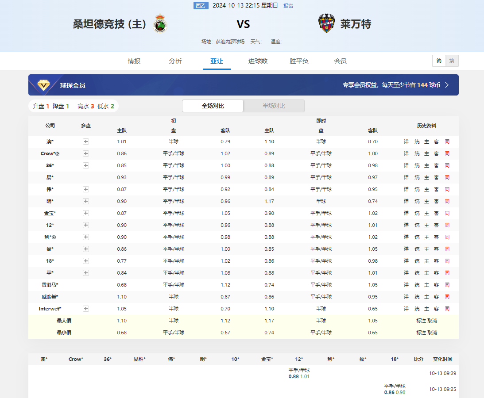Click the 18* odds entry 0.86 0.98
Image resolution: width=484 pixels, height=398 pixels.
(395, 392)
